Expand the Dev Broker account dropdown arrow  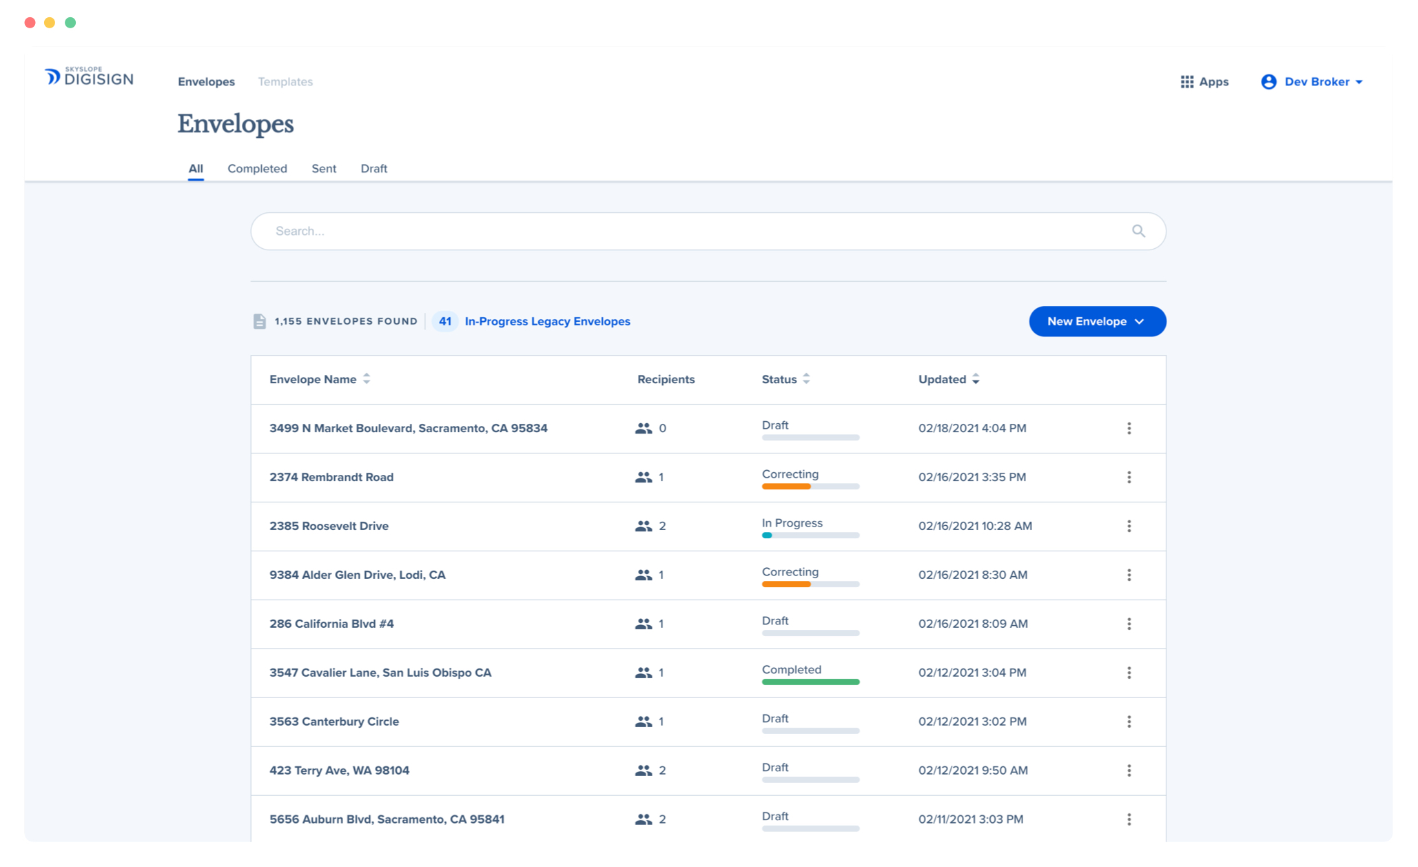(1359, 83)
